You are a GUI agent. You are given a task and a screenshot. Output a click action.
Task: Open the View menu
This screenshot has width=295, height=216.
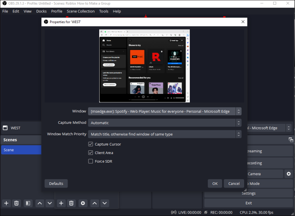[27, 11]
